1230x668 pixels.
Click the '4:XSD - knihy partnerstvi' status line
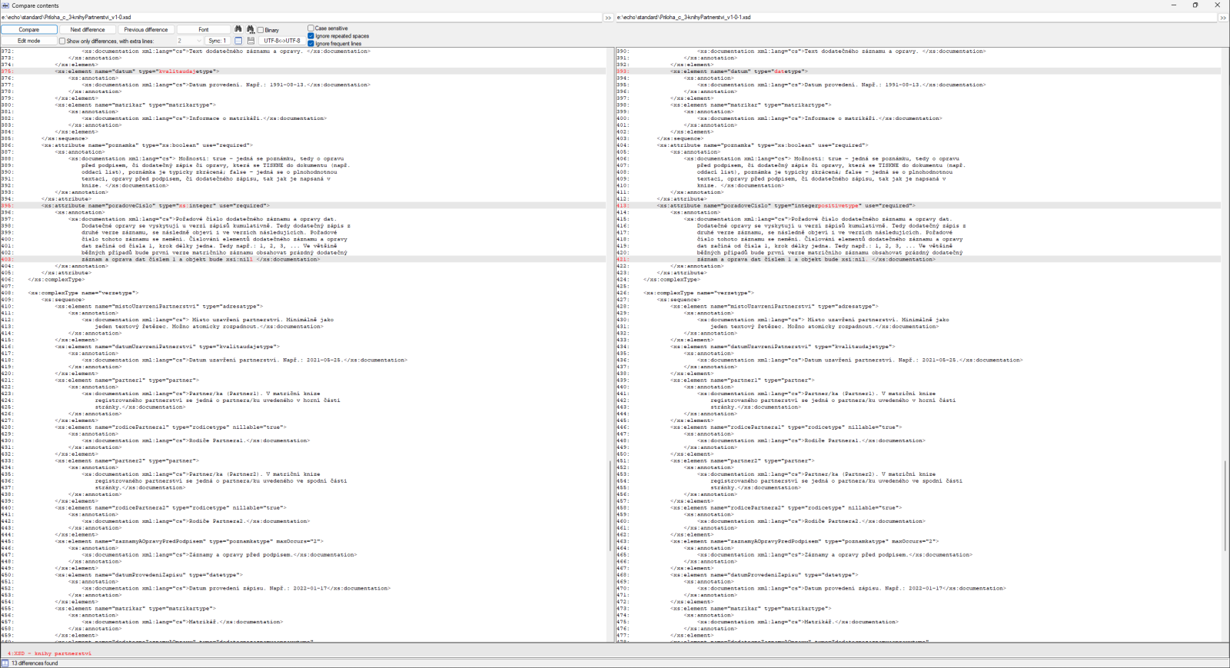click(50, 653)
